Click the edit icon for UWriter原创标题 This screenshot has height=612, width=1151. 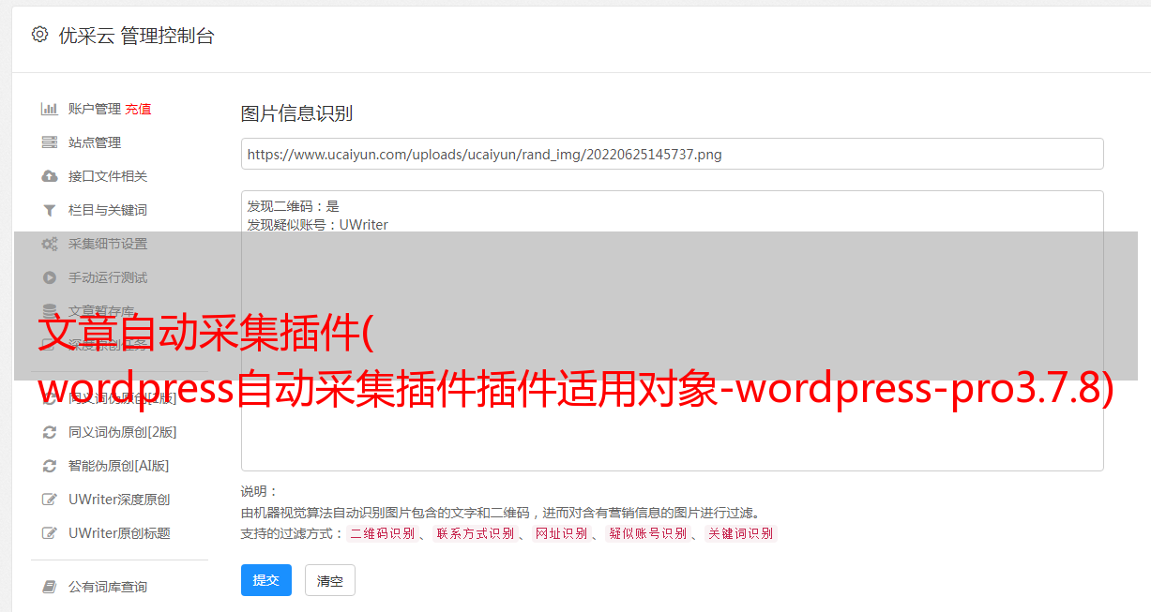coord(50,533)
